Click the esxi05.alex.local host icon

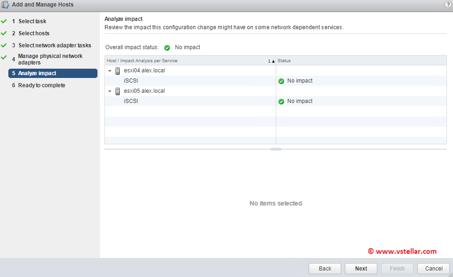pyautogui.click(x=117, y=91)
